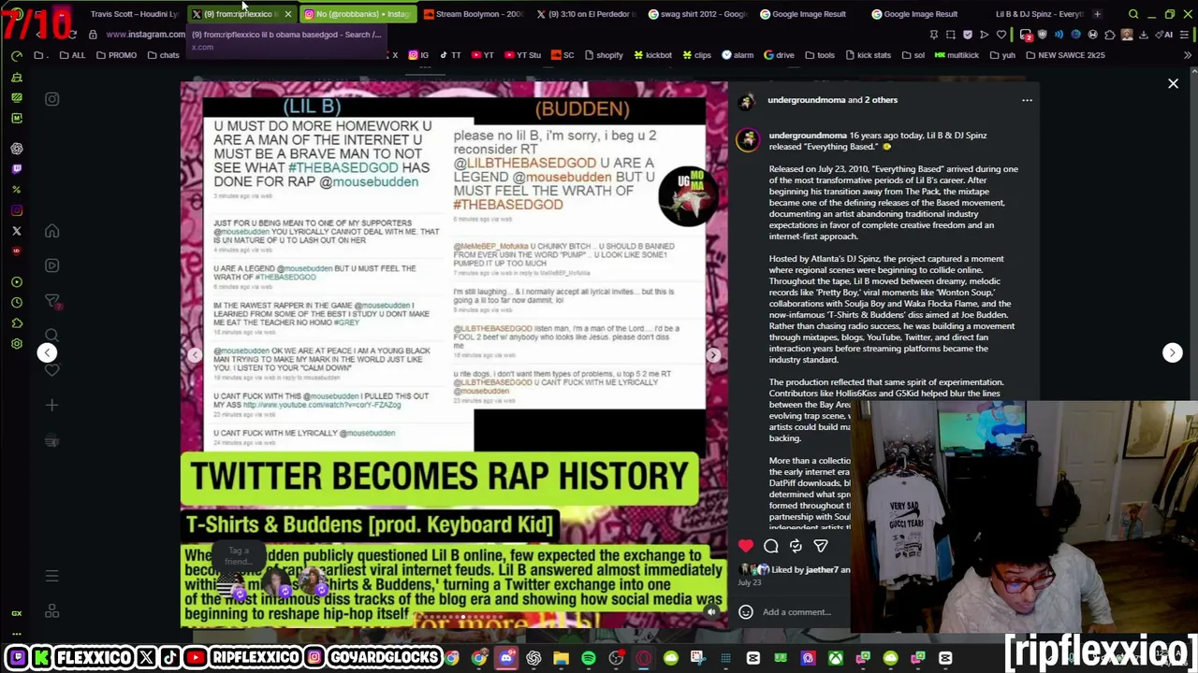The height and width of the screenshot is (673, 1198).
Task: Open the TT TikTok bookmark
Action: 450,55
